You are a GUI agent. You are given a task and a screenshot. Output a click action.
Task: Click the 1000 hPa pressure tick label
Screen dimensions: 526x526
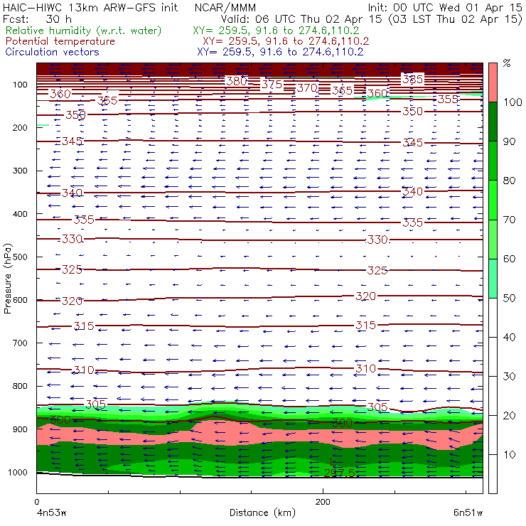click(18, 472)
